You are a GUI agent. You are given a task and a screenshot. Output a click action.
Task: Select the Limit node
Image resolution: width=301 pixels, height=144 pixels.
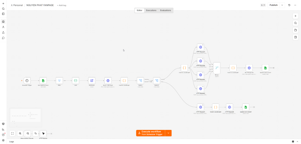[x=76, y=81]
